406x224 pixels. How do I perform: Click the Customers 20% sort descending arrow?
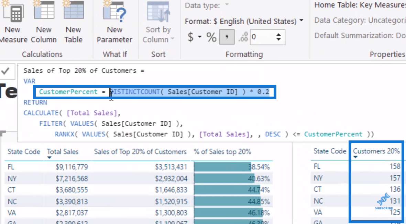355,157
